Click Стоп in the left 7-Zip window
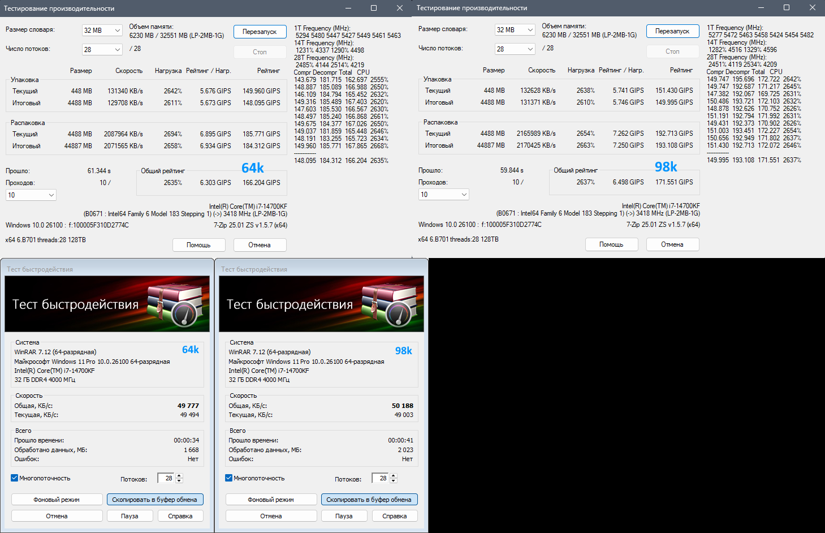This screenshot has width=825, height=533. pos(260,52)
